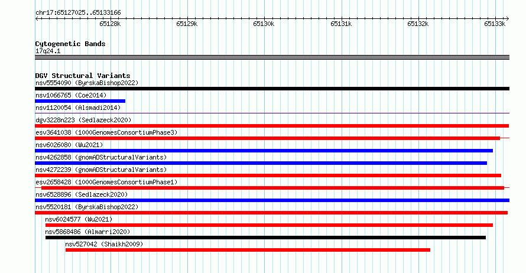Screen dimensions: 526x273
Task: Click the right arrowhead of the ruler
Action: click(x=508, y=19)
